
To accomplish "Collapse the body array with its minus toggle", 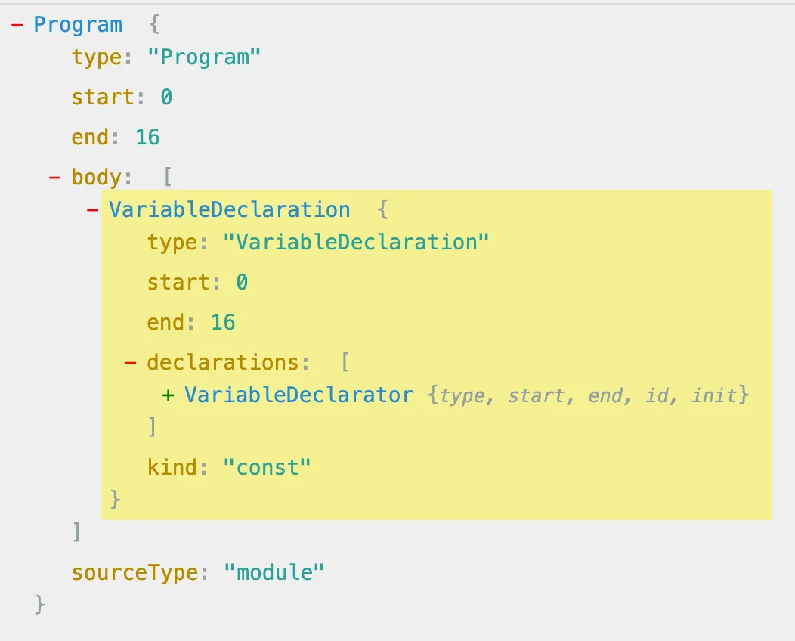I will click(54, 178).
